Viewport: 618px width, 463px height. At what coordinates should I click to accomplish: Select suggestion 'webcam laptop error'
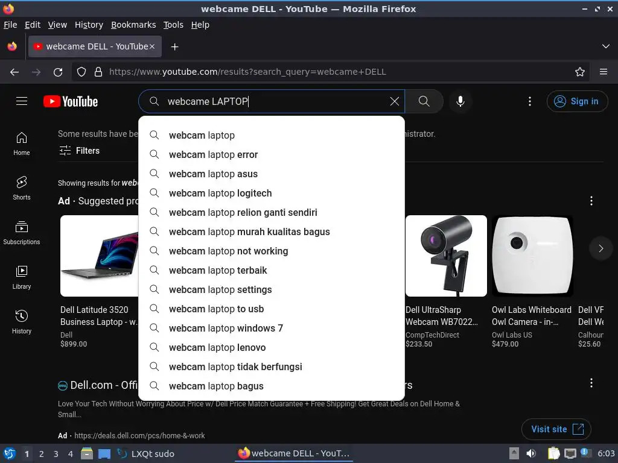(272, 154)
